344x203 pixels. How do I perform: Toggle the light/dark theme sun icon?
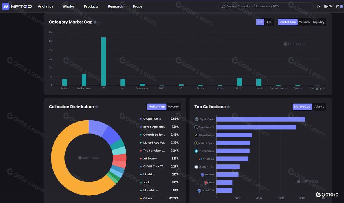point(319,6)
